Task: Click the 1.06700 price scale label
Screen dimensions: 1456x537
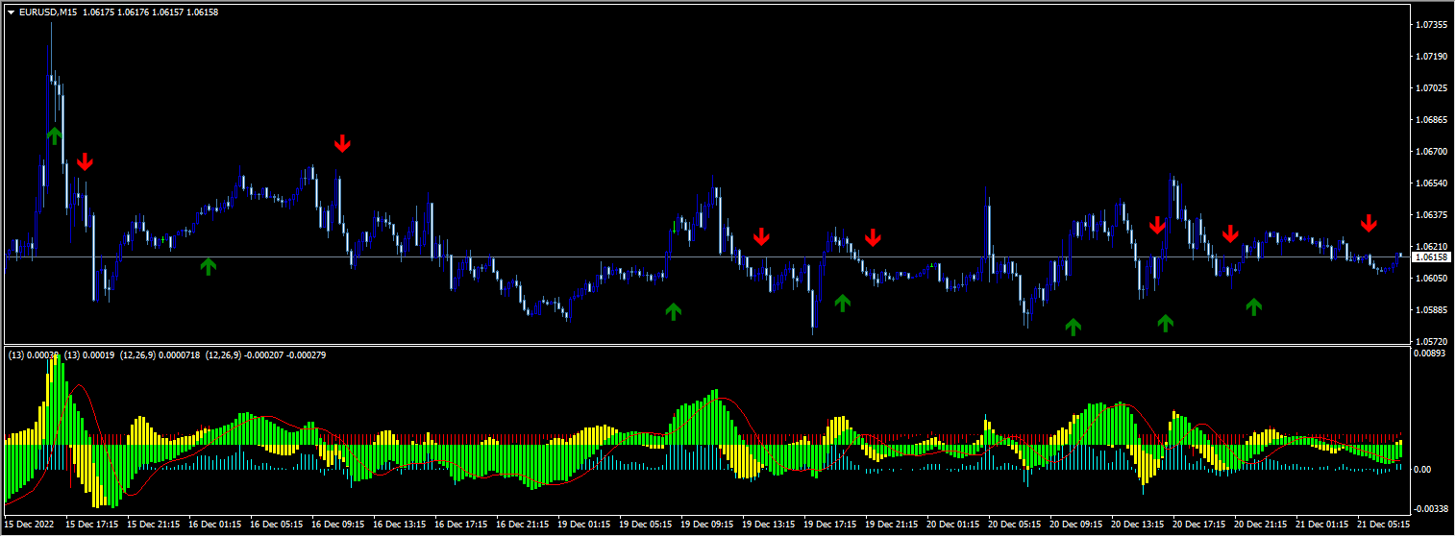Action: coord(1432,151)
